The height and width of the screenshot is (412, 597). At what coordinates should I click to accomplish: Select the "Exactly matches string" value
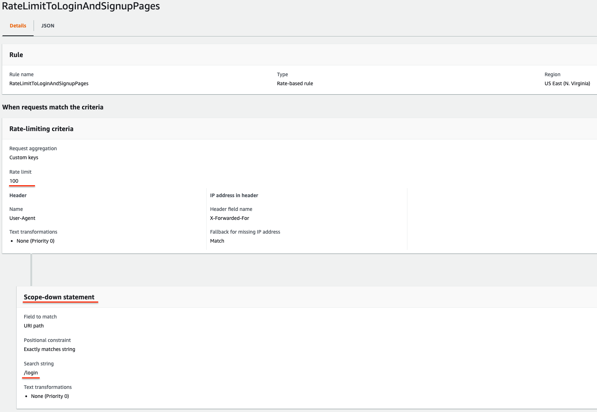[x=49, y=349]
